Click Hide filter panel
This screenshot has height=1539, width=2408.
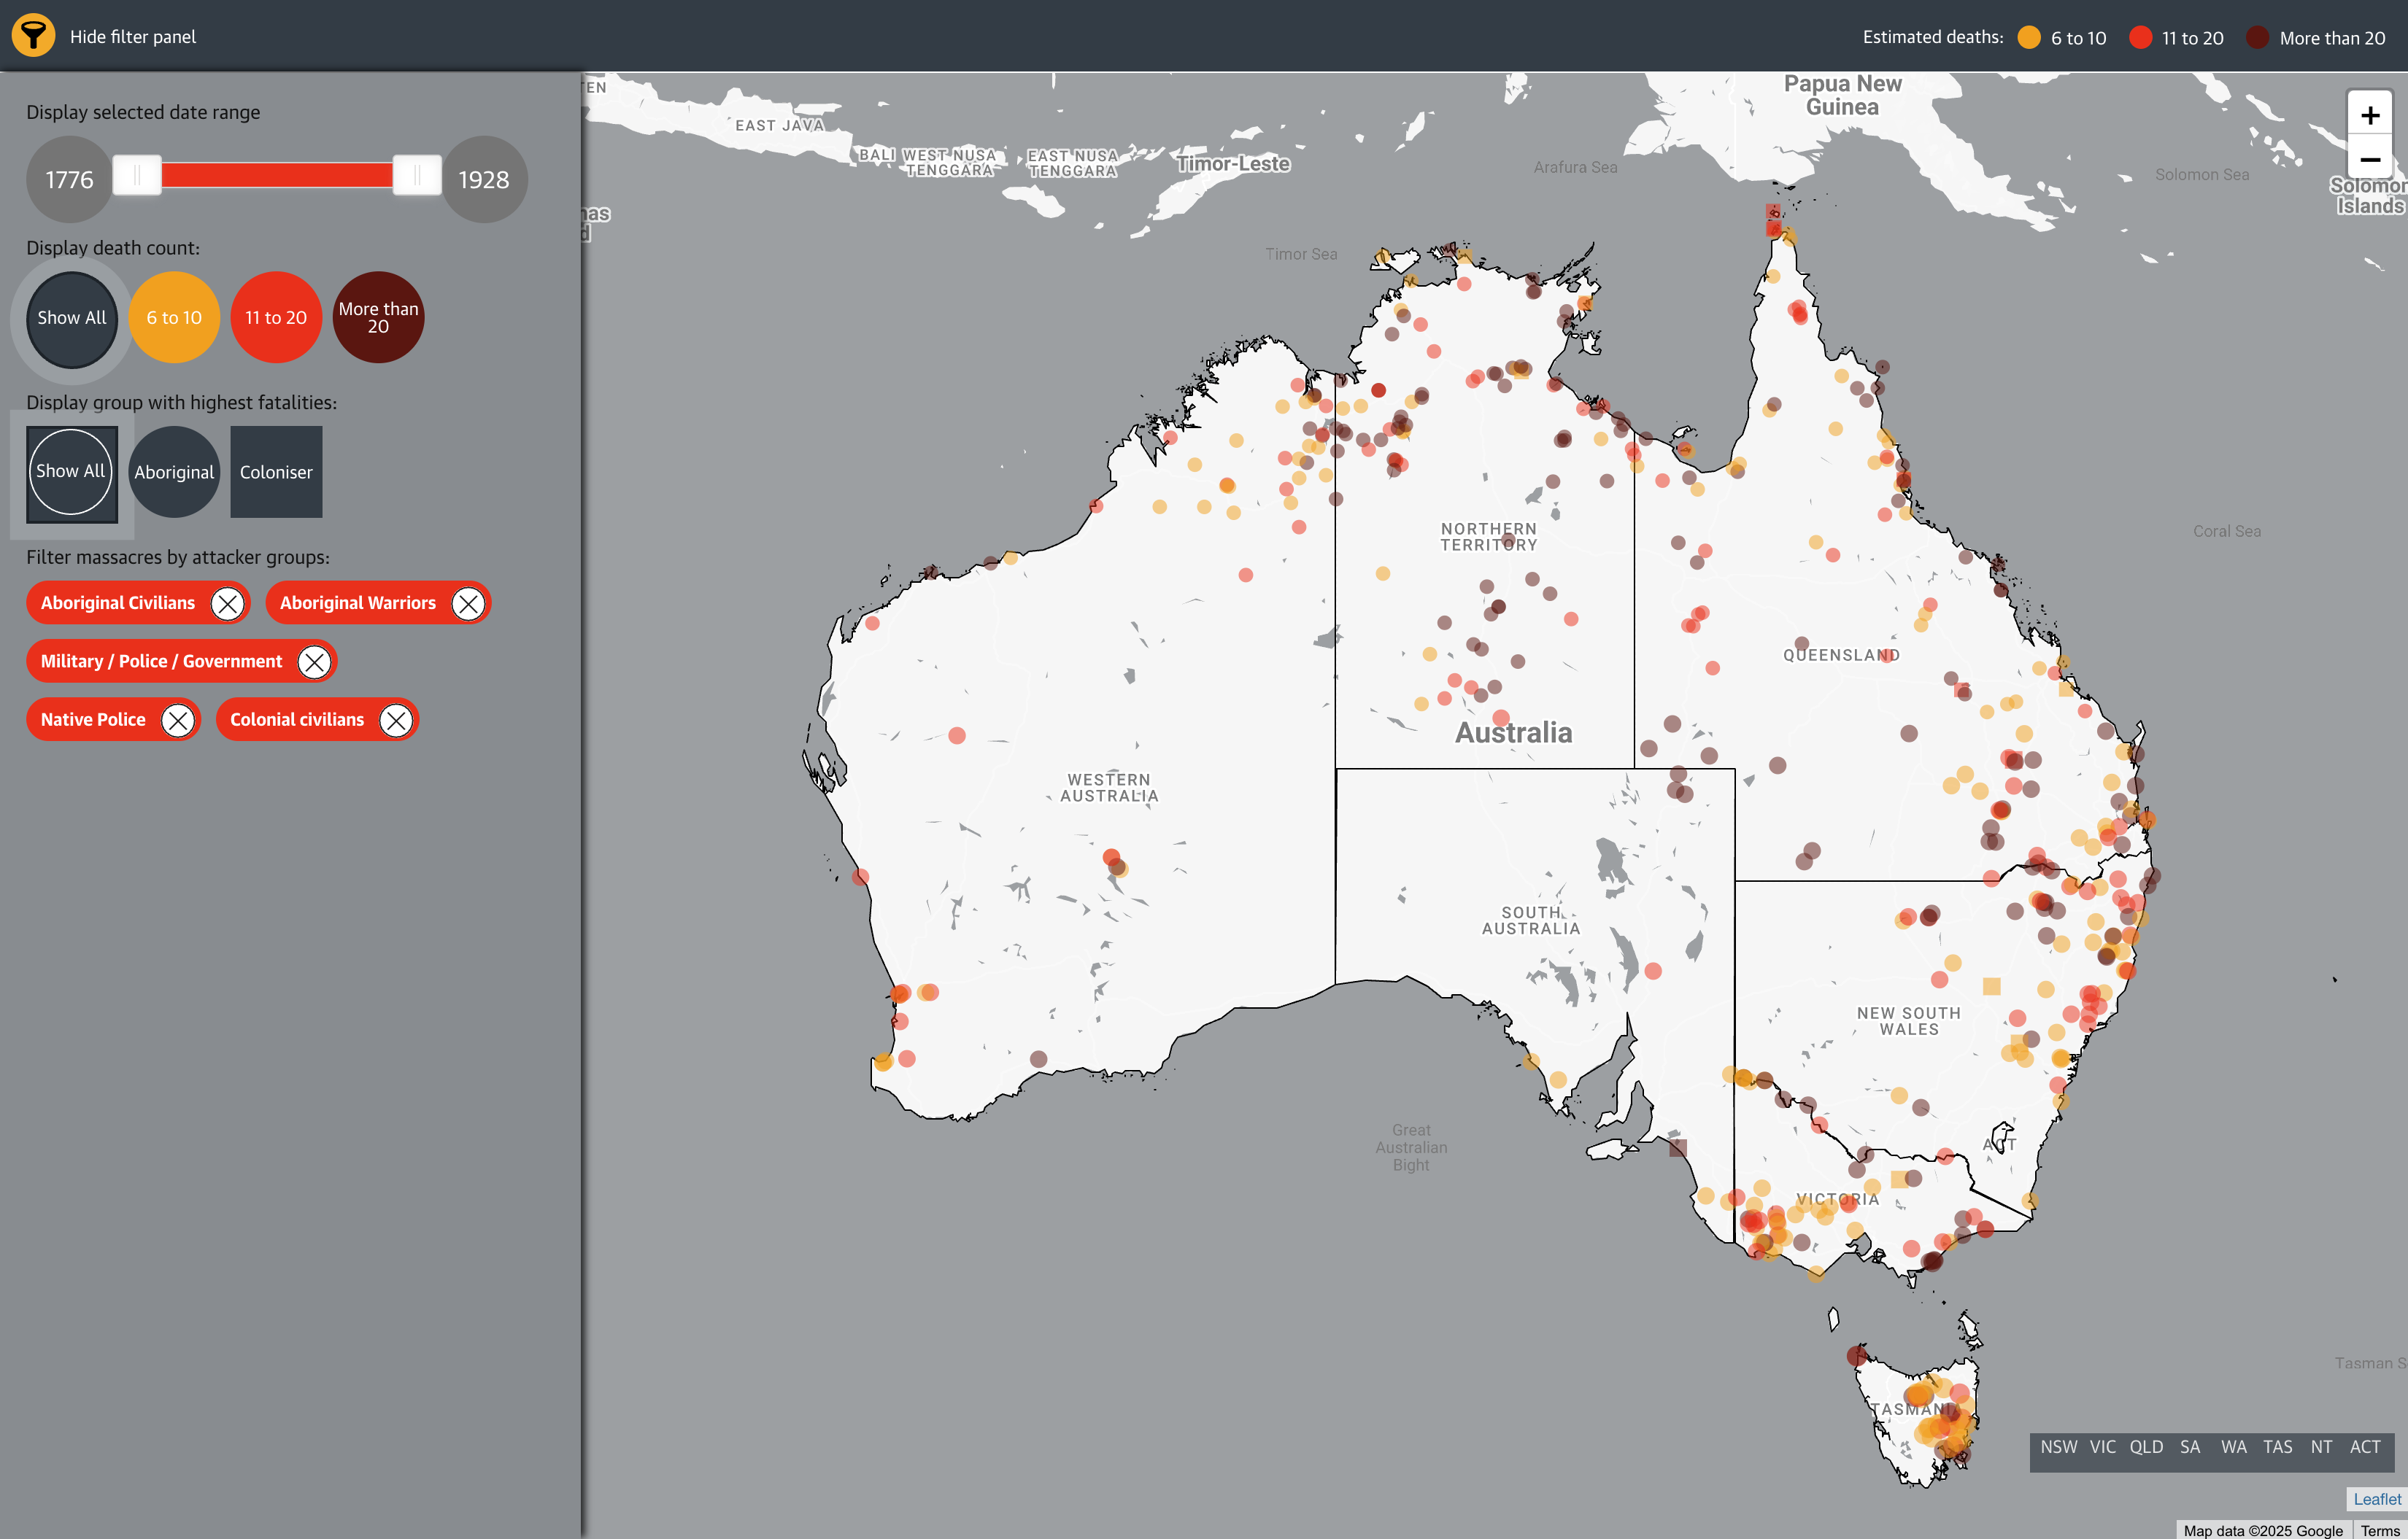point(131,36)
